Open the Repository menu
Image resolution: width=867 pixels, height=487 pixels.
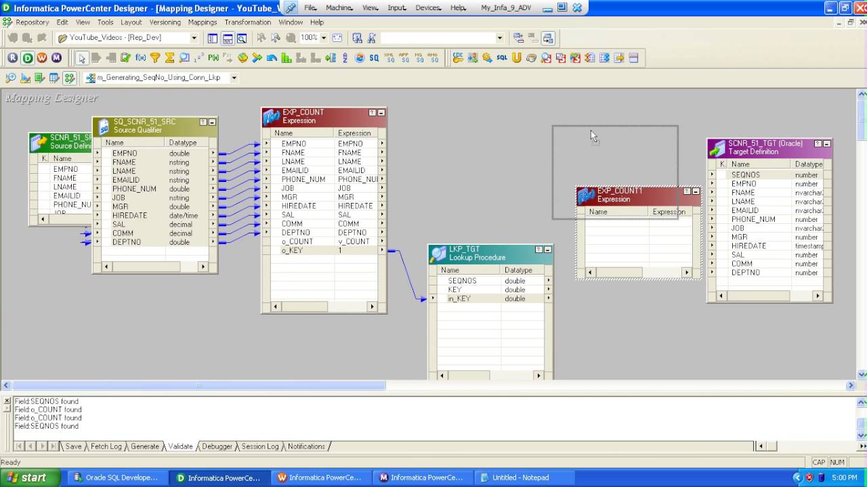[x=33, y=22]
